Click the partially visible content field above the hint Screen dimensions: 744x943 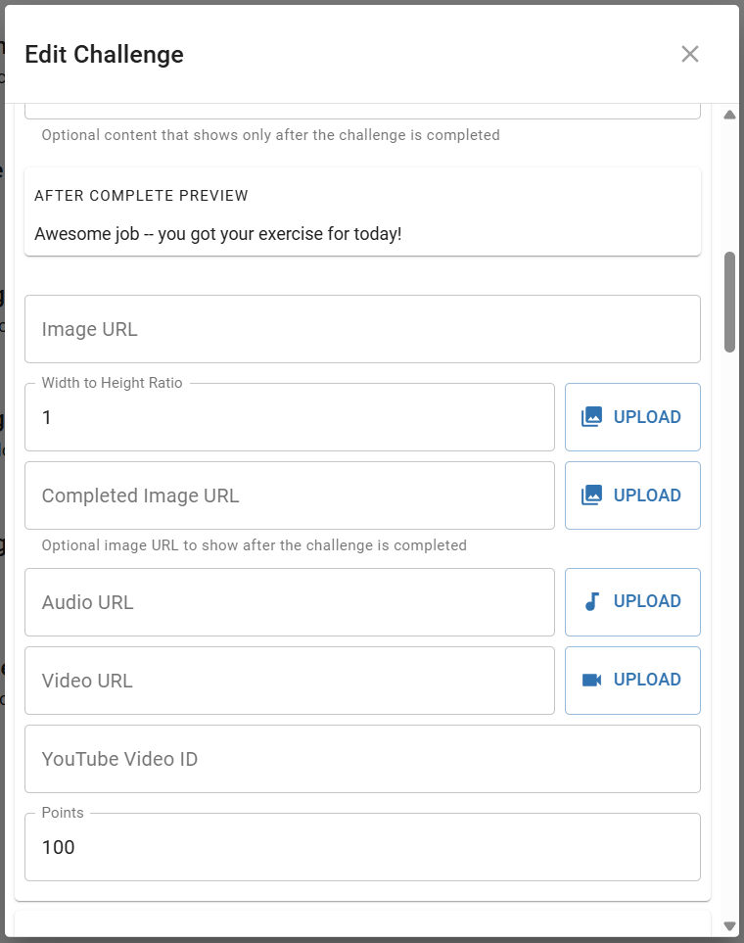tap(362, 110)
